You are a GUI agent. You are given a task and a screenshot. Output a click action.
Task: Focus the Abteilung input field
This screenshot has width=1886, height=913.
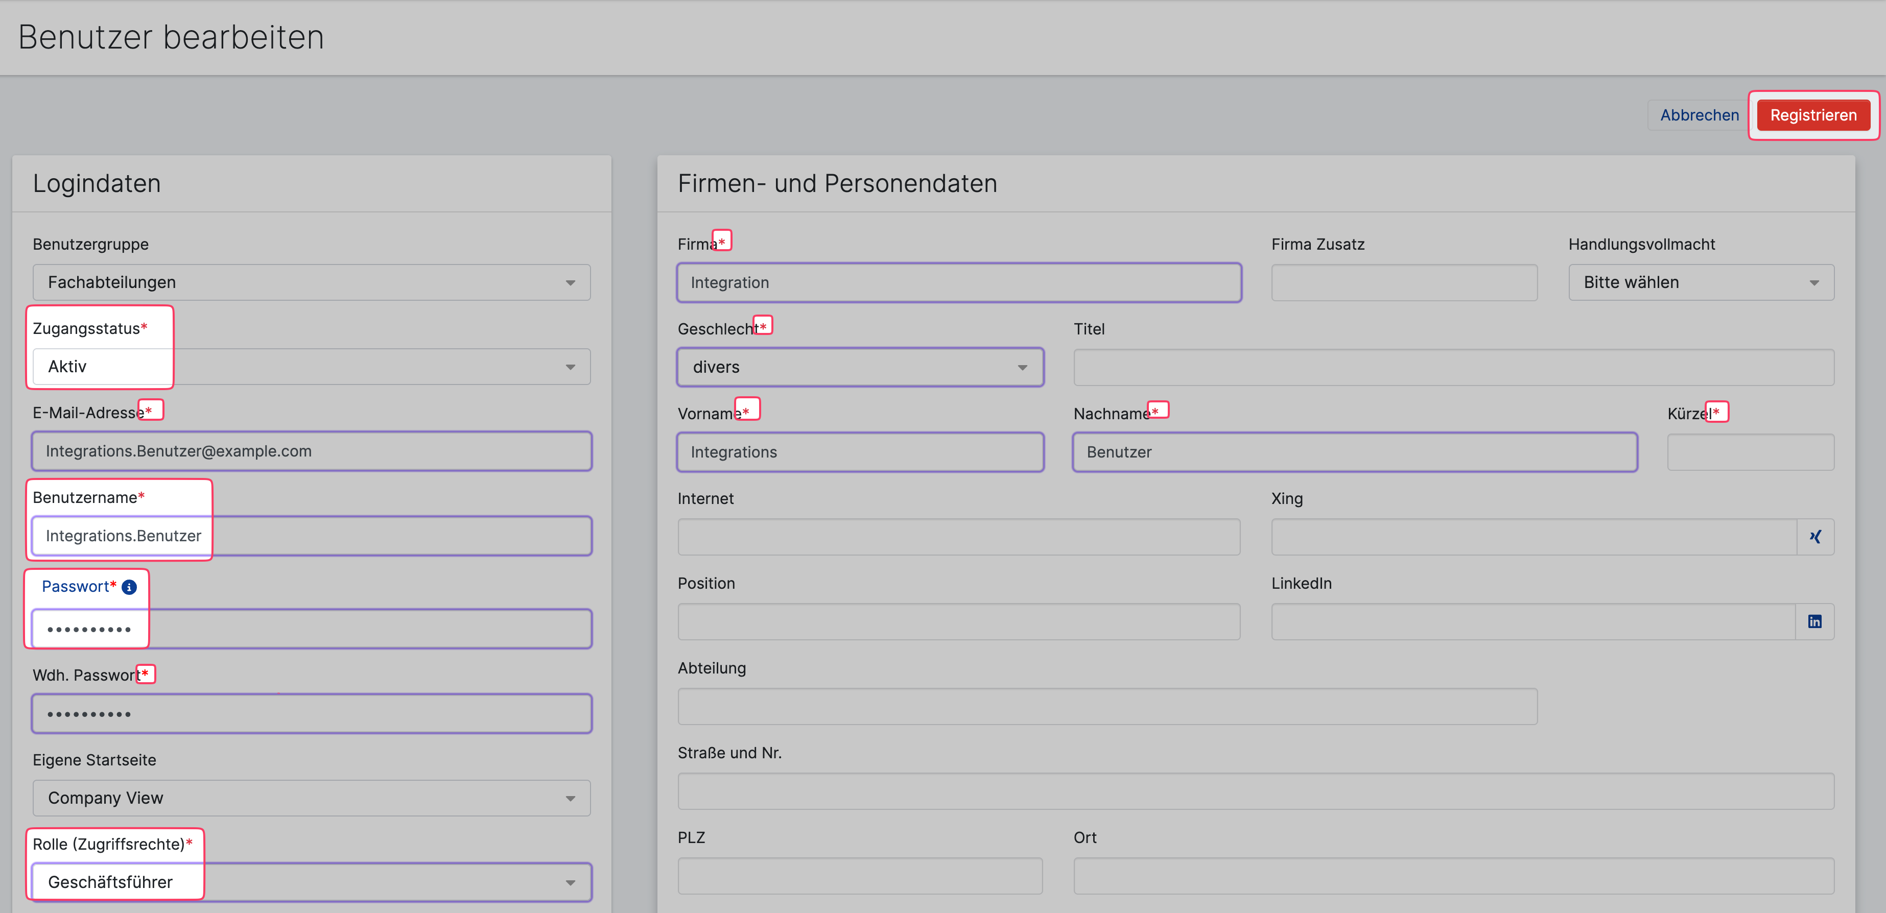[1106, 707]
